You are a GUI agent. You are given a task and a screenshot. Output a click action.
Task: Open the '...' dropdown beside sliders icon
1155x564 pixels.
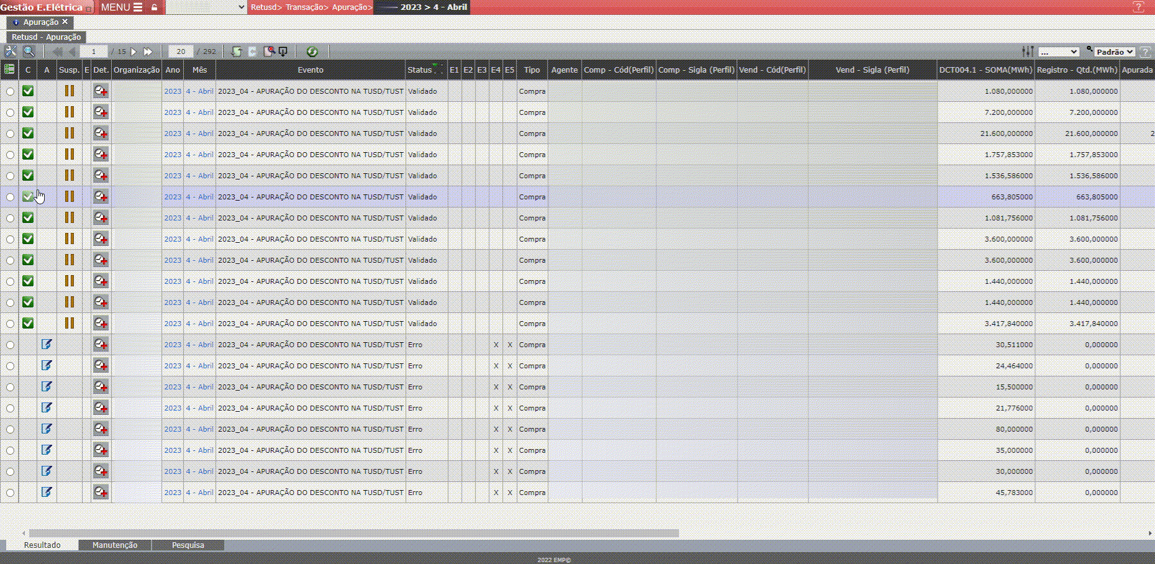click(x=1059, y=52)
